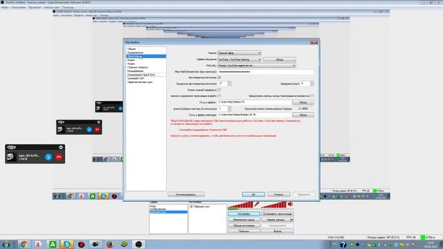
Task: Open the Помощь menu
Action: coord(68,8)
